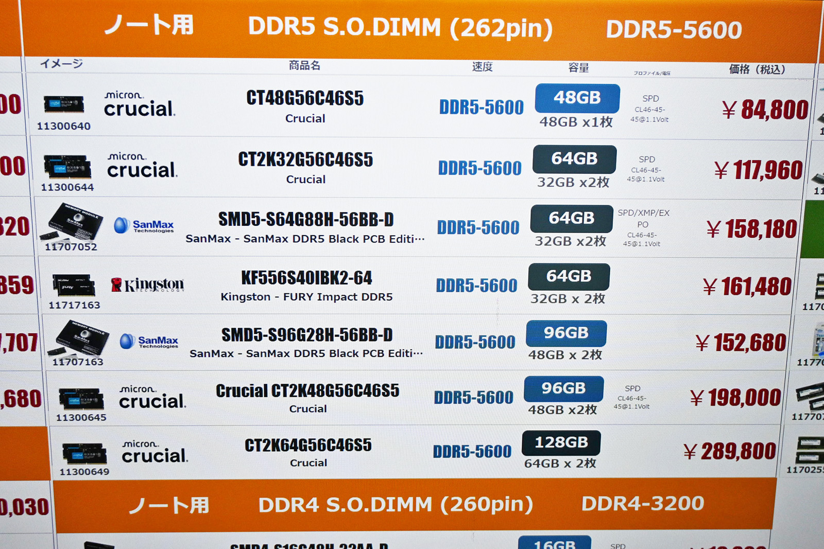824x549 pixels.
Task: Click the product name KF556S40IBK2-64
Action: (x=307, y=278)
